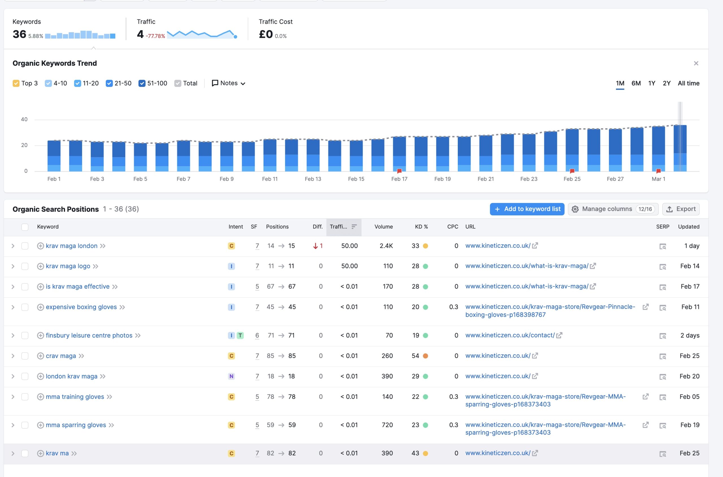Add krav maga logo via plus icon
This screenshot has width=723, height=477.
point(40,266)
